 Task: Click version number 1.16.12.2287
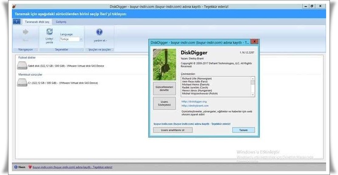[247, 52]
